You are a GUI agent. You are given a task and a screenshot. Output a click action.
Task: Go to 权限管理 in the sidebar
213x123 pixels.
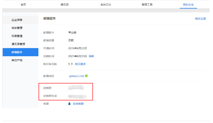coord(17,36)
